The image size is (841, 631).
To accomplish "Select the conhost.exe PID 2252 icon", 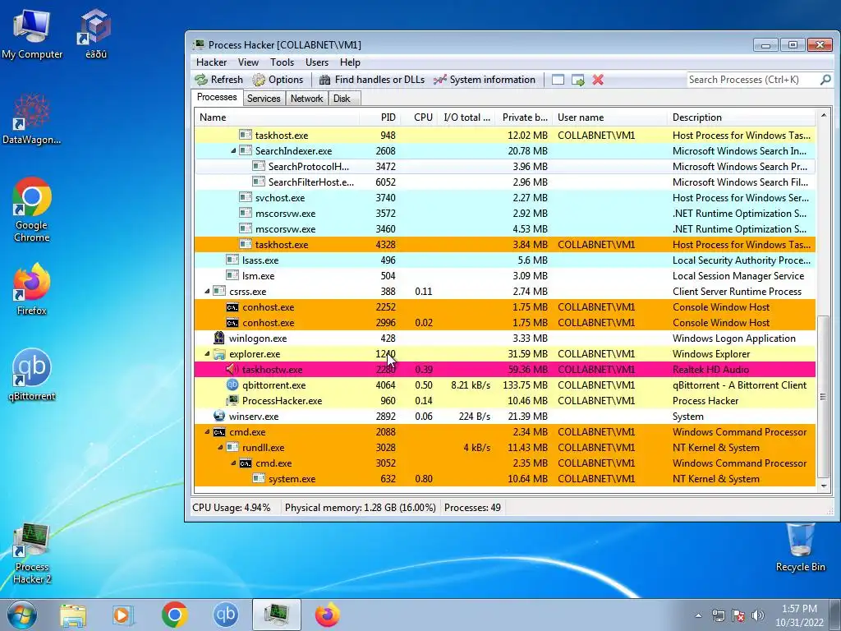I will coord(232,307).
